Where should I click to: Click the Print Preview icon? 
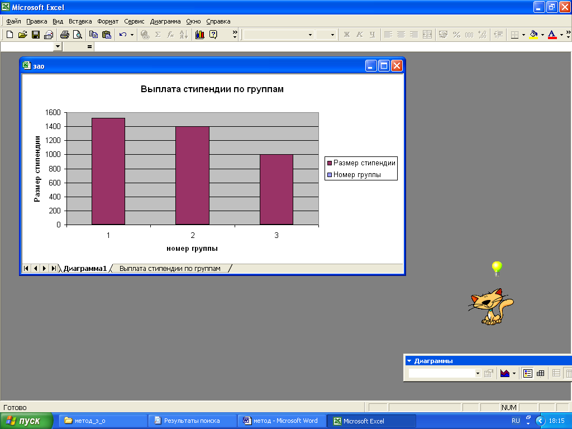pyautogui.click(x=77, y=35)
